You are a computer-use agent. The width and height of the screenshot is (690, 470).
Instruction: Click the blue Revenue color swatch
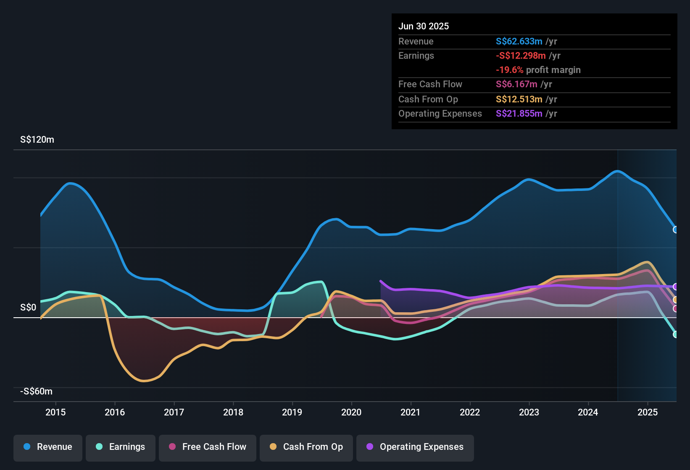click(x=26, y=447)
